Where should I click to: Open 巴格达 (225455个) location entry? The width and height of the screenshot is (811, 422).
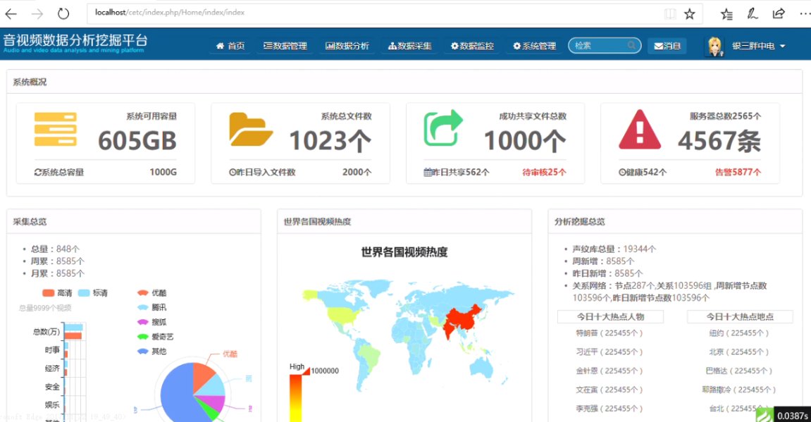click(x=739, y=371)
